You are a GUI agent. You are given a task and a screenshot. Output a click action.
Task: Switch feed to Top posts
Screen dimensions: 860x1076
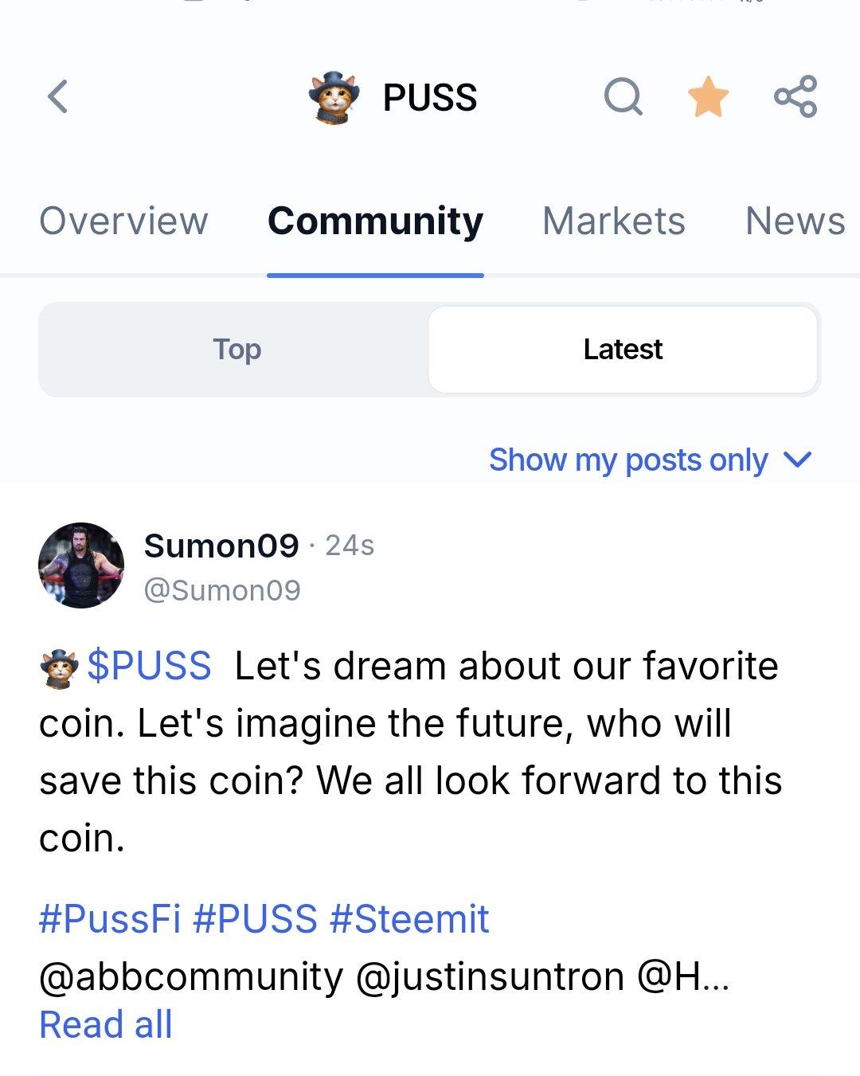click(236, 349)
